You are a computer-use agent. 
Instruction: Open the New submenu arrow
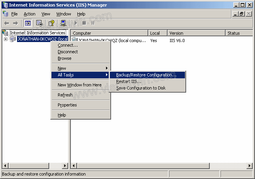coord(107,68)
